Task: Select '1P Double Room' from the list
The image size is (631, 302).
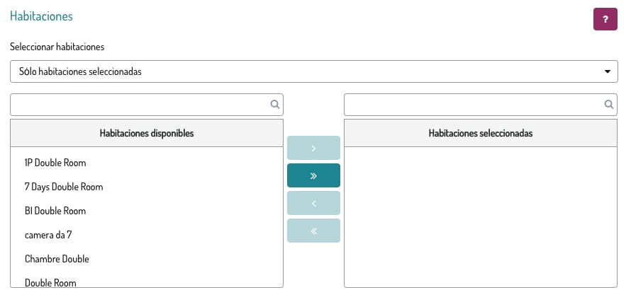Action: [55, 163]
